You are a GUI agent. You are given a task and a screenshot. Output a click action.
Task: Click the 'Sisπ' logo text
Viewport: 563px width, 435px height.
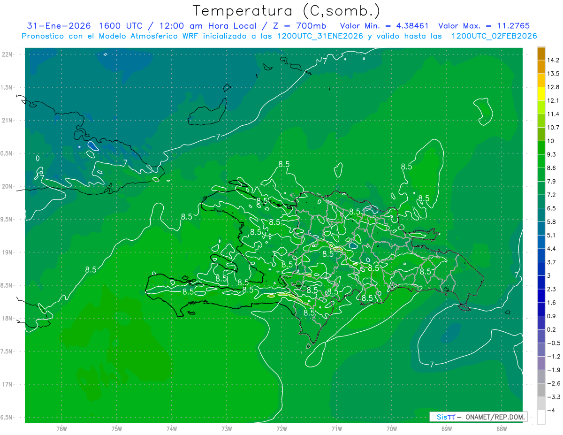coord(445,417)
